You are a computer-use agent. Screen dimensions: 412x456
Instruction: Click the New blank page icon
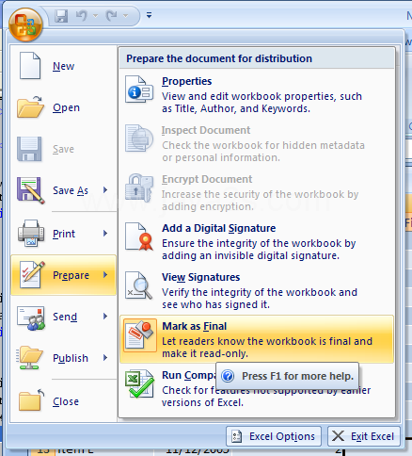point(30,66)
